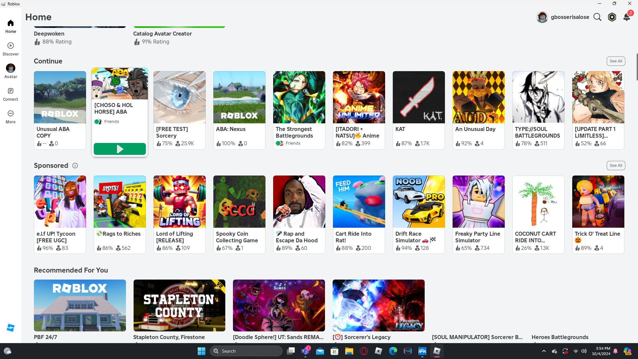The height and width of the screenshot is (359, 638).
Task: Open Rap and Escape Da Hood thumbnail
Action: [299, 201]
